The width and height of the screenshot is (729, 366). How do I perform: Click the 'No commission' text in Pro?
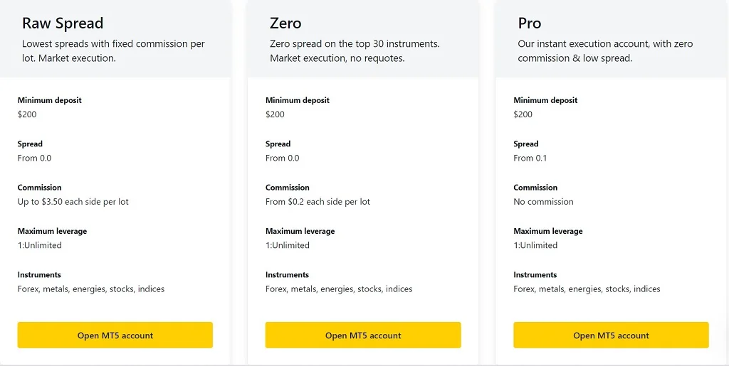pos(543,202)
